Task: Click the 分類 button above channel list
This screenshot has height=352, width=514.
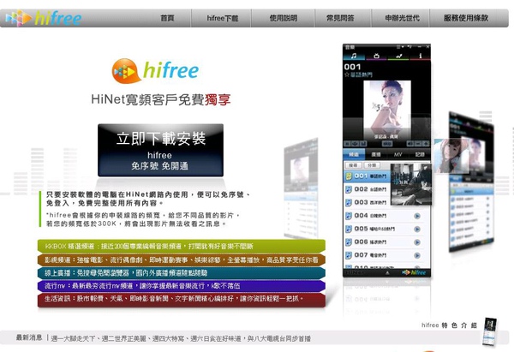Action: (372, 165)
